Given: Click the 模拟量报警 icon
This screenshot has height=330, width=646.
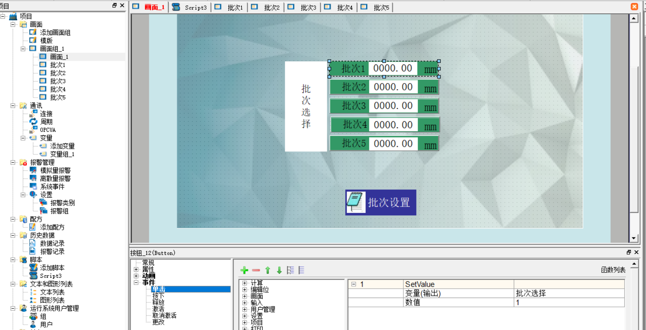Looking at the screenshot, I should 33,170.
